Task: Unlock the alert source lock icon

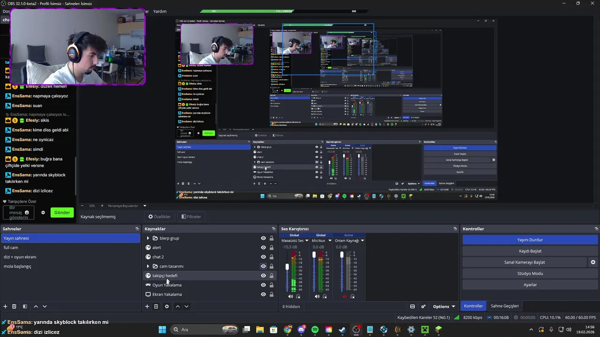Action: 271,248
